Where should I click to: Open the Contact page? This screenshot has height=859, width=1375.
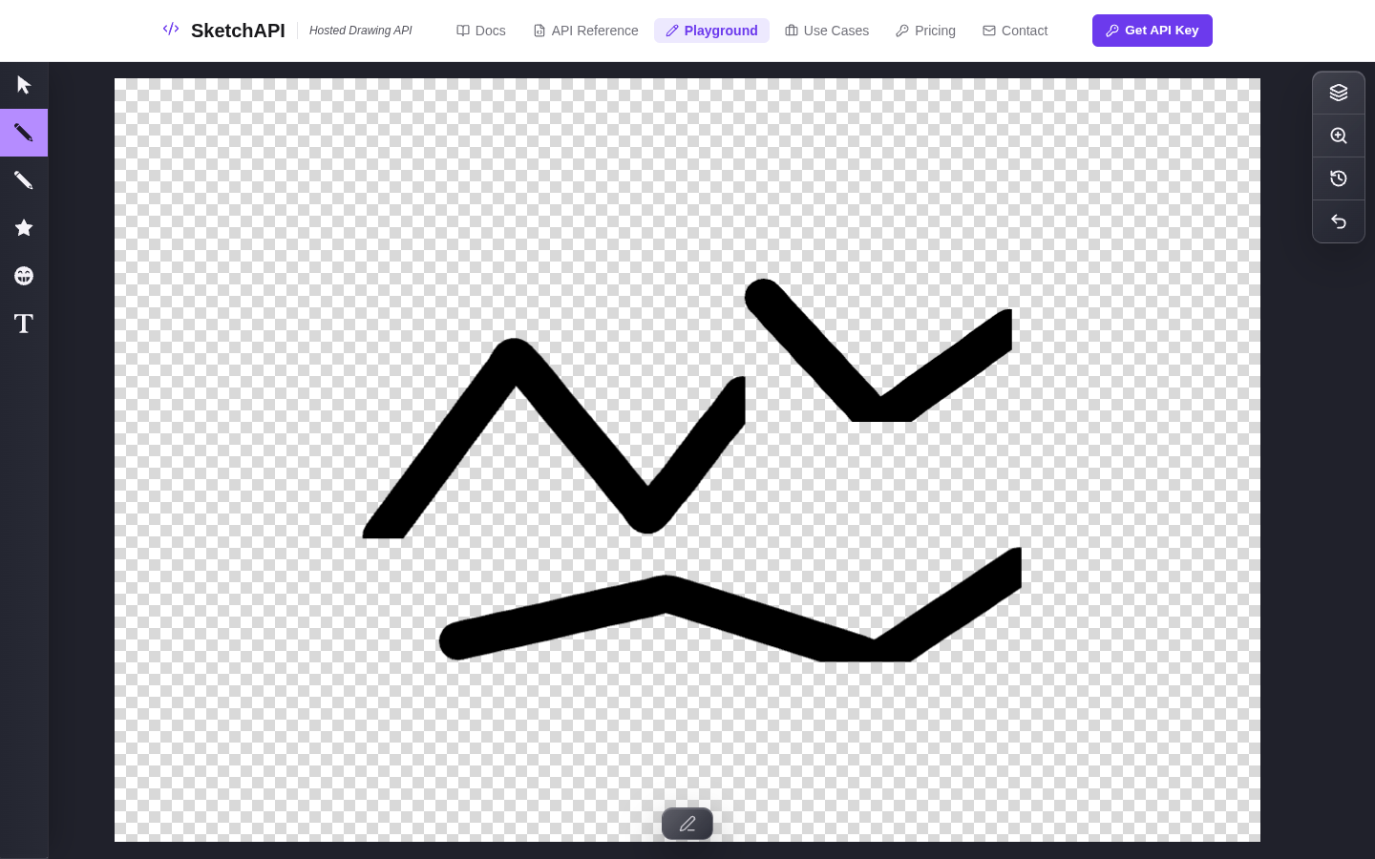pos(1015,31)
